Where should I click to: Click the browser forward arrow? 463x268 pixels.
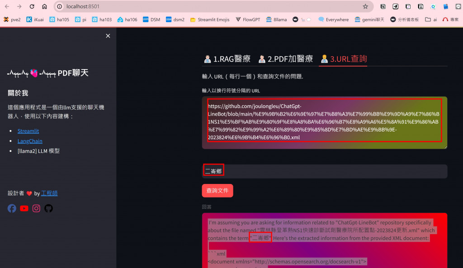coord(19,6)
